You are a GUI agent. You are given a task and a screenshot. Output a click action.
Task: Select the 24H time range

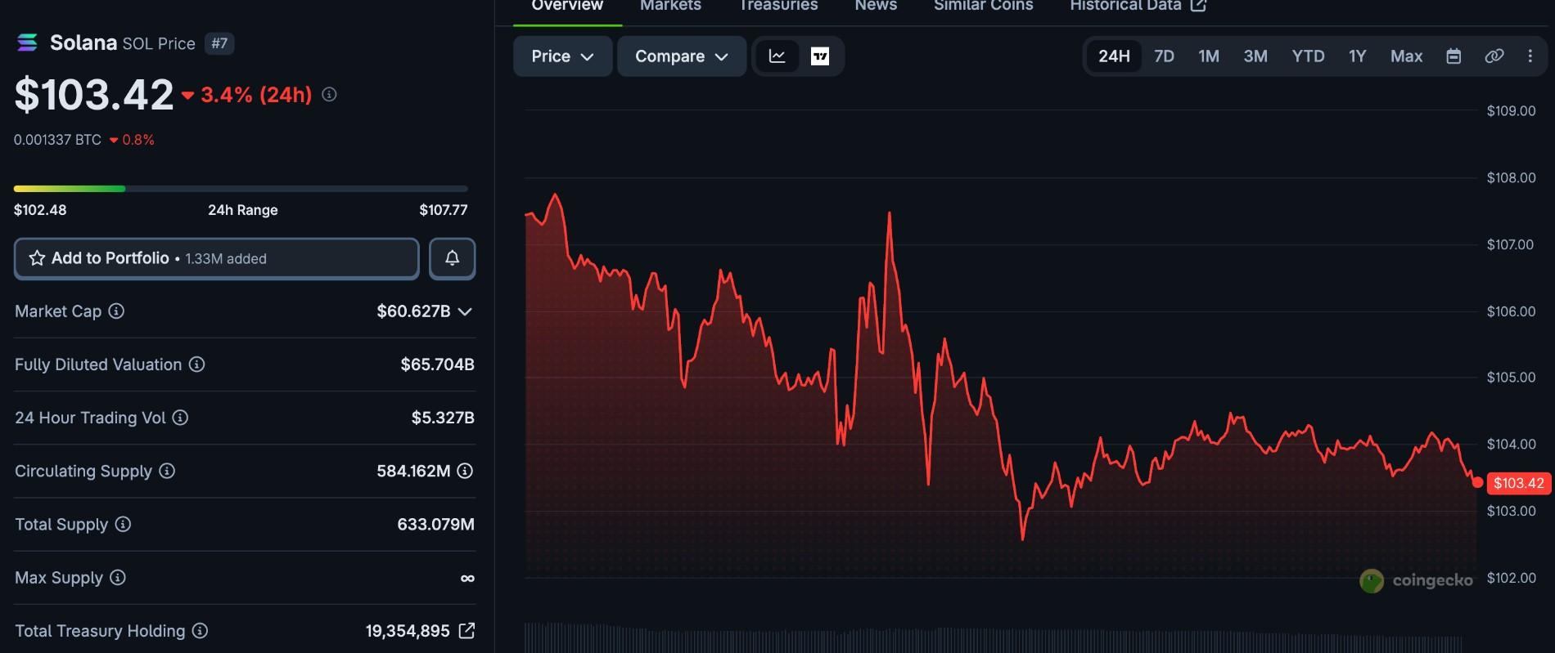[x=1114, y=56]
